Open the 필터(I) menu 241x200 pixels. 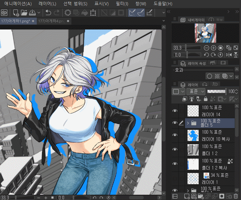pyautogui.click(x=122, y=4)
